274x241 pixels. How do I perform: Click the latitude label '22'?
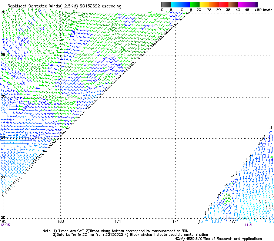(3, 178)
